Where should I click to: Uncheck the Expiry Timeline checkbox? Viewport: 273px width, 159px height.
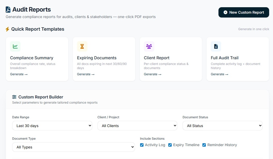(x=170, y=145)
